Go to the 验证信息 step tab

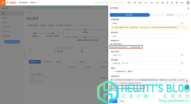coord(170,15)
